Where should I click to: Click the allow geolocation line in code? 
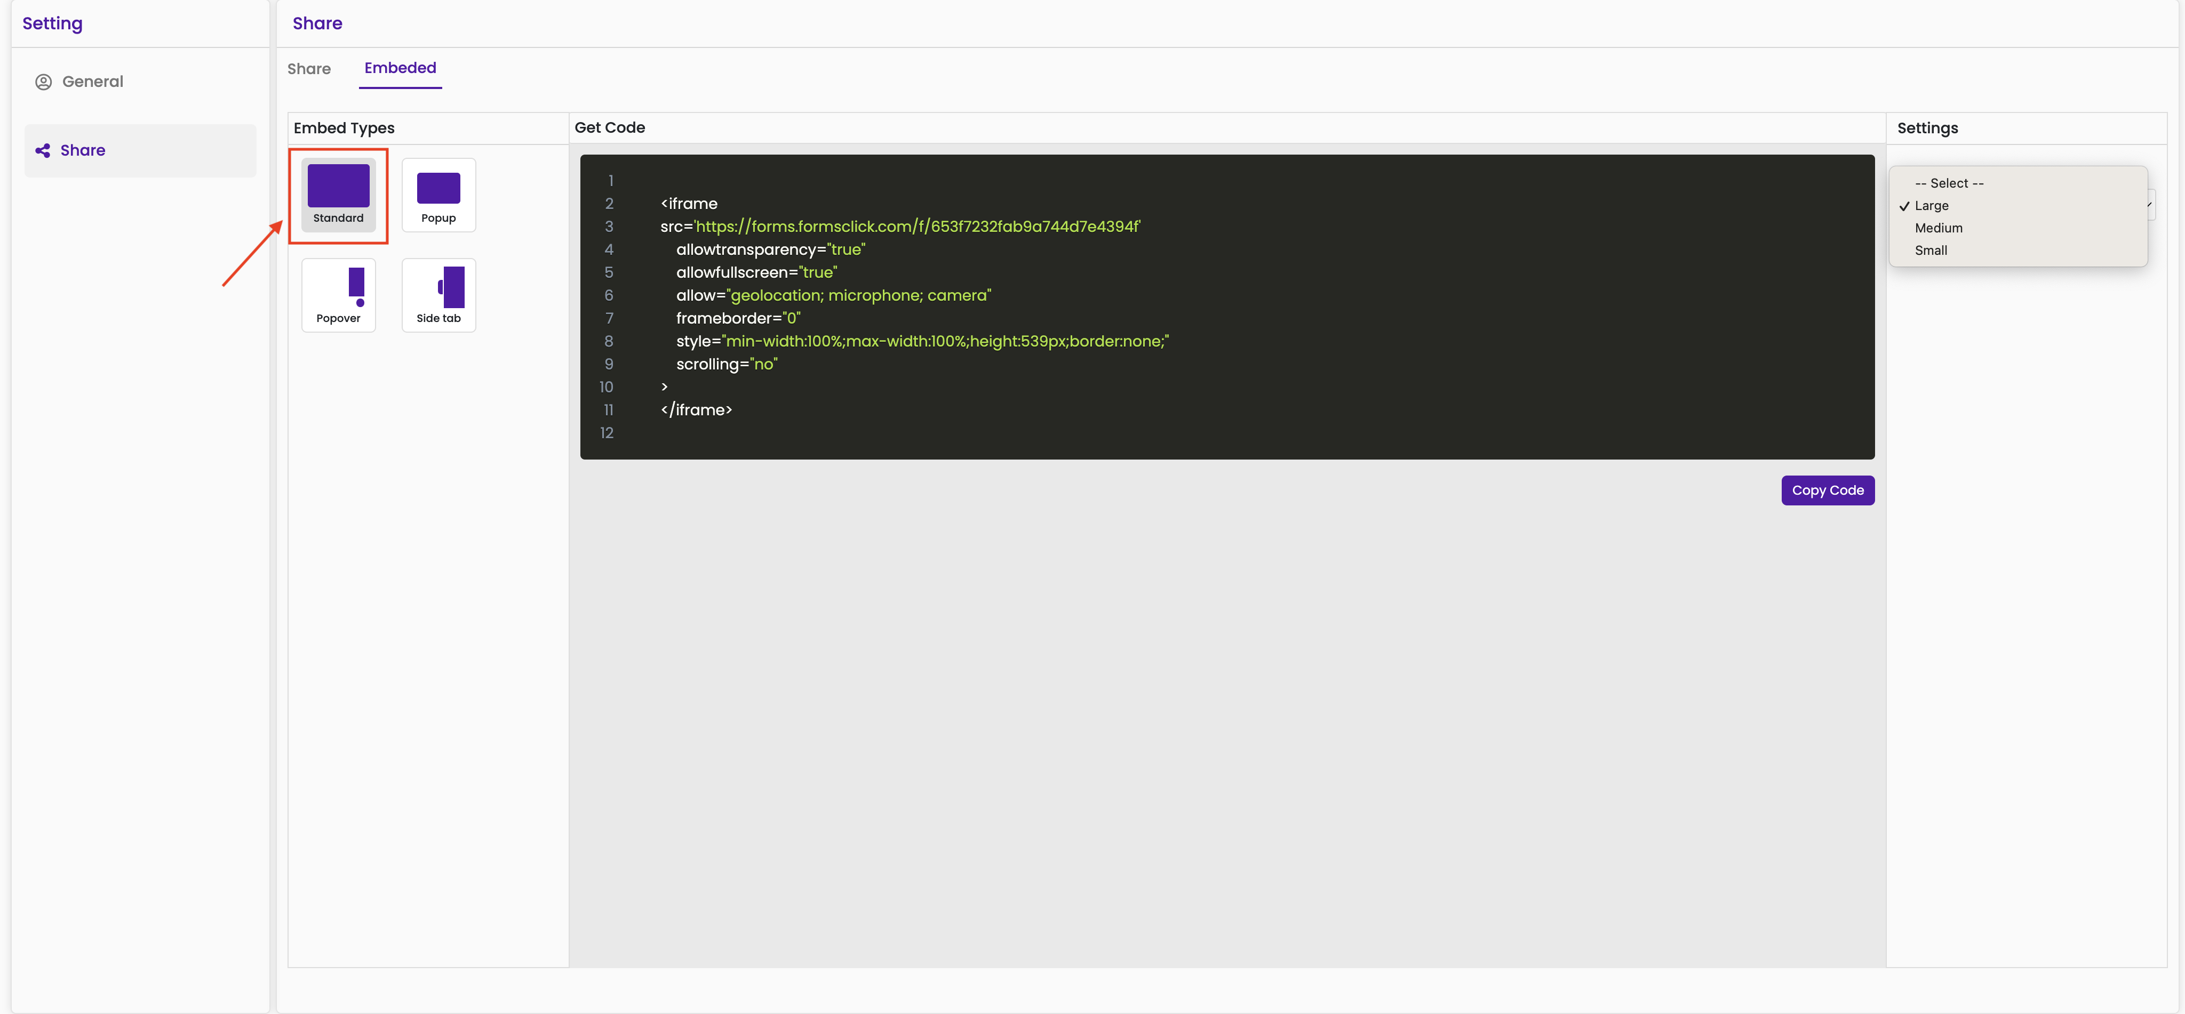tap(833, 295)
